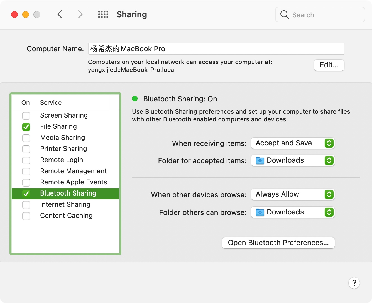Go back with the left arrow
The width and height of the screenshot is (372, 303).
pyautogui.click(x=60, y=14)
